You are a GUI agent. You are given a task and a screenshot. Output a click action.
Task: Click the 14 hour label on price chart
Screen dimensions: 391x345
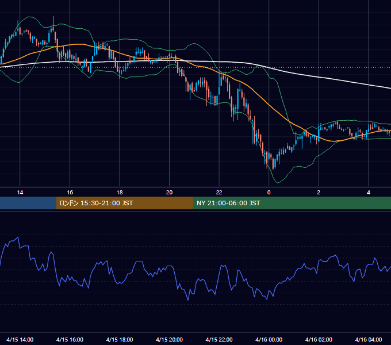(20, 193)
